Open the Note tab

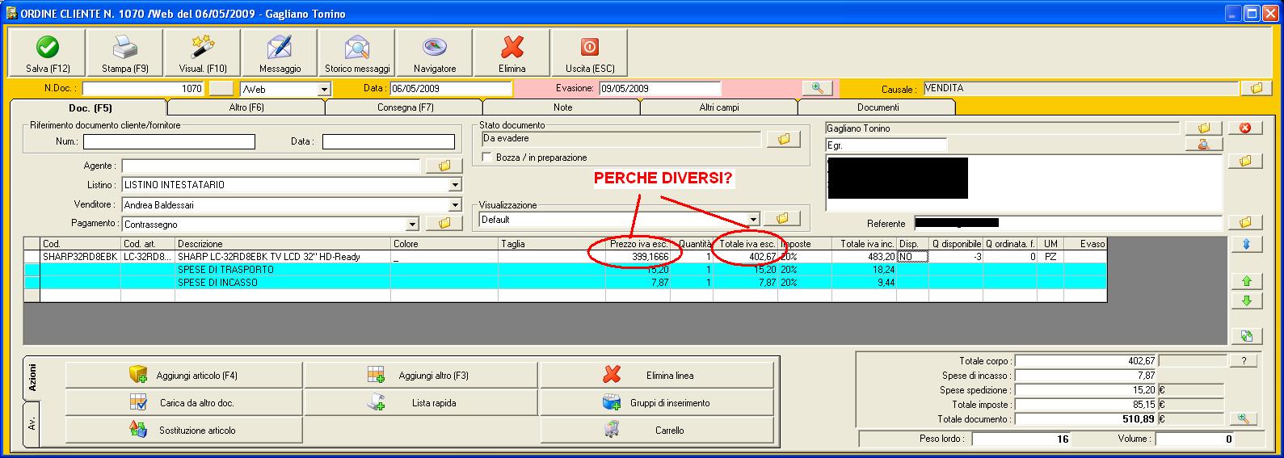(562, 107)
